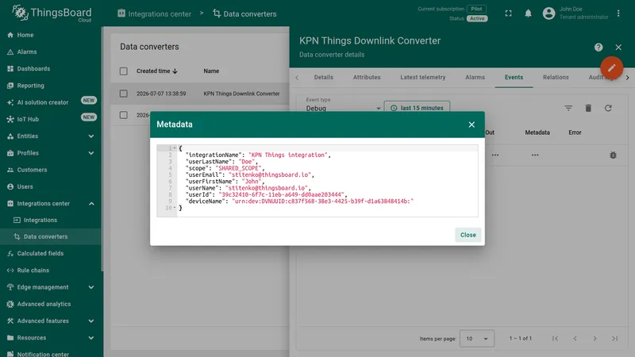Open Out column ellipsis in event row
Screen dimensions: 635x357
pyautogui.click(x=495, y=155)
